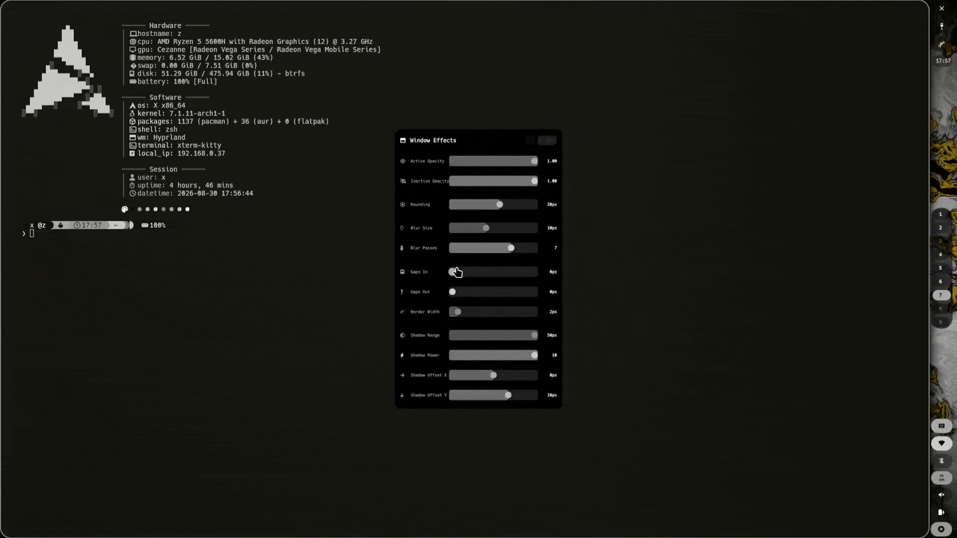This screenshot has width=957, height=538.
Task: Click the icon beside Blur Passes
Action: click(402, 247)
